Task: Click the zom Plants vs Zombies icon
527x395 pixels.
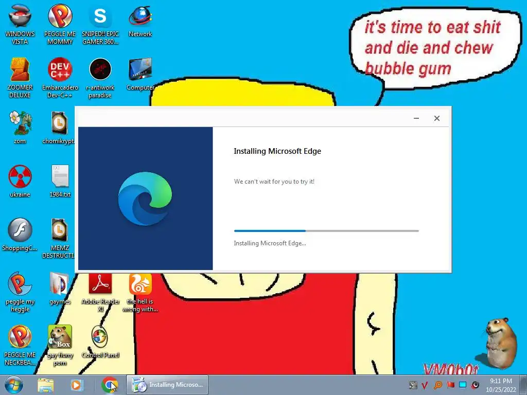Action: tap(20, 128)
